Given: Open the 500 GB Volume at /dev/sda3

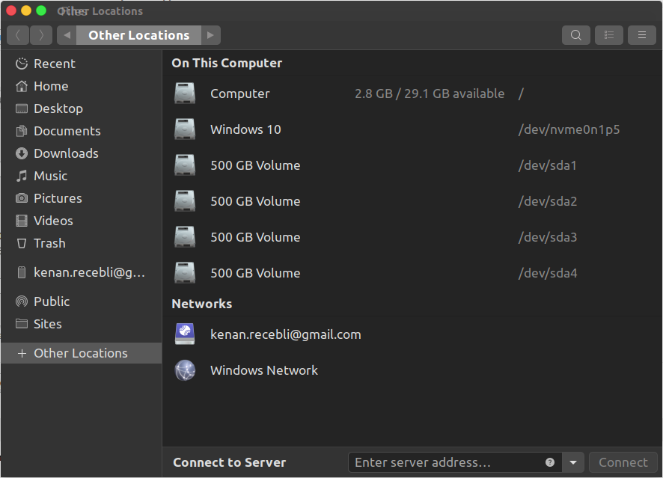Looking at the screenshot, I should pos(255,237).
